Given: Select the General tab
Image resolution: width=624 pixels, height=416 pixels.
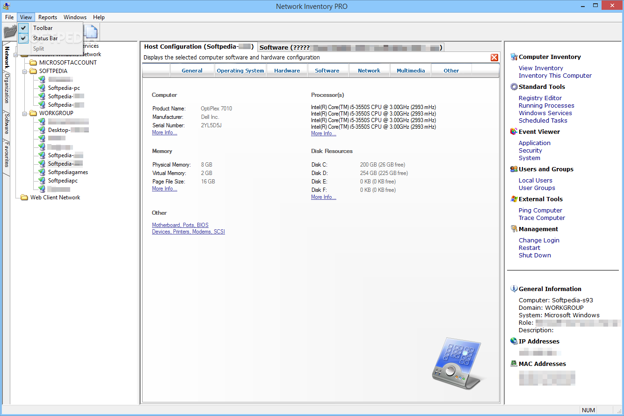Looking at the screenshot, I should point(192,71).
